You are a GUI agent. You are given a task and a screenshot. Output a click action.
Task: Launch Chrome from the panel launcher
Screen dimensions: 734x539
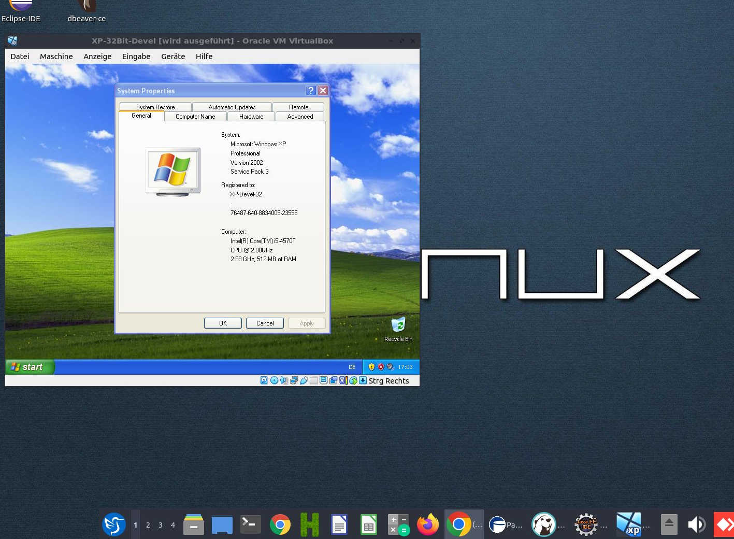click(280, 524)
